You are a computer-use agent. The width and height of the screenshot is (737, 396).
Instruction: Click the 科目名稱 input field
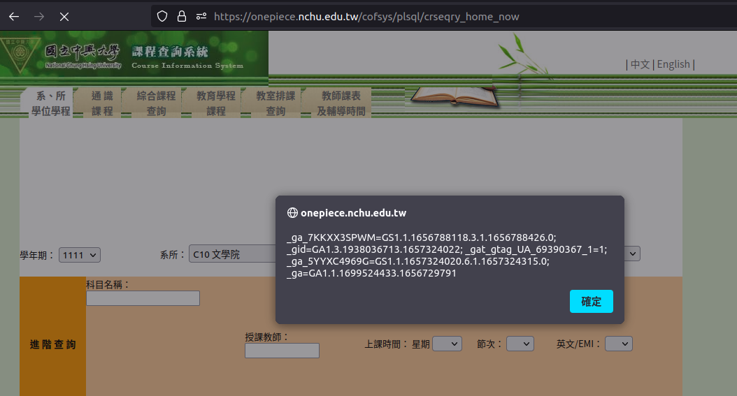coord(143,298)
